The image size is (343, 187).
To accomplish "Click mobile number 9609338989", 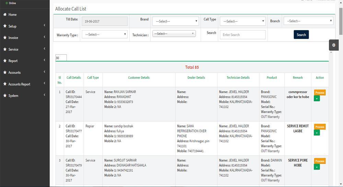I will pyautogui.click(x=125, y=136).
